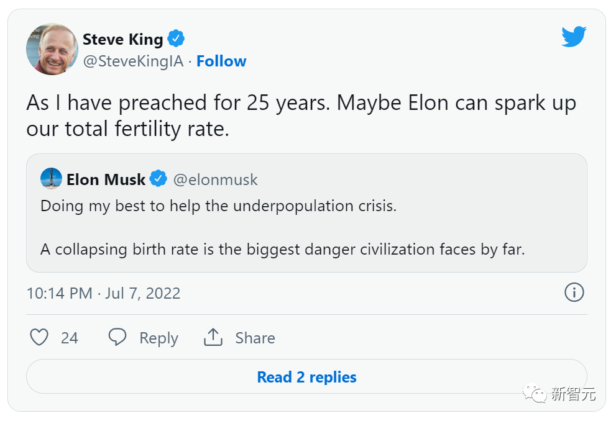The image size is (616, 421).
Task: Click the Share text label
Action: pyautogui.click(x=255, y=338)
